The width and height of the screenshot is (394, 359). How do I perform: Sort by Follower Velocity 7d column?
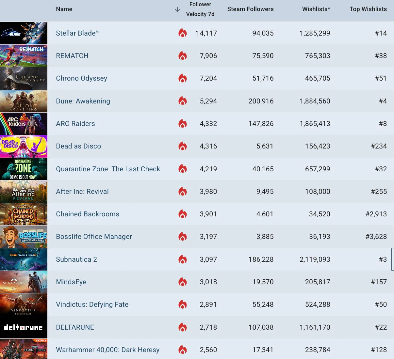(200, 9)
